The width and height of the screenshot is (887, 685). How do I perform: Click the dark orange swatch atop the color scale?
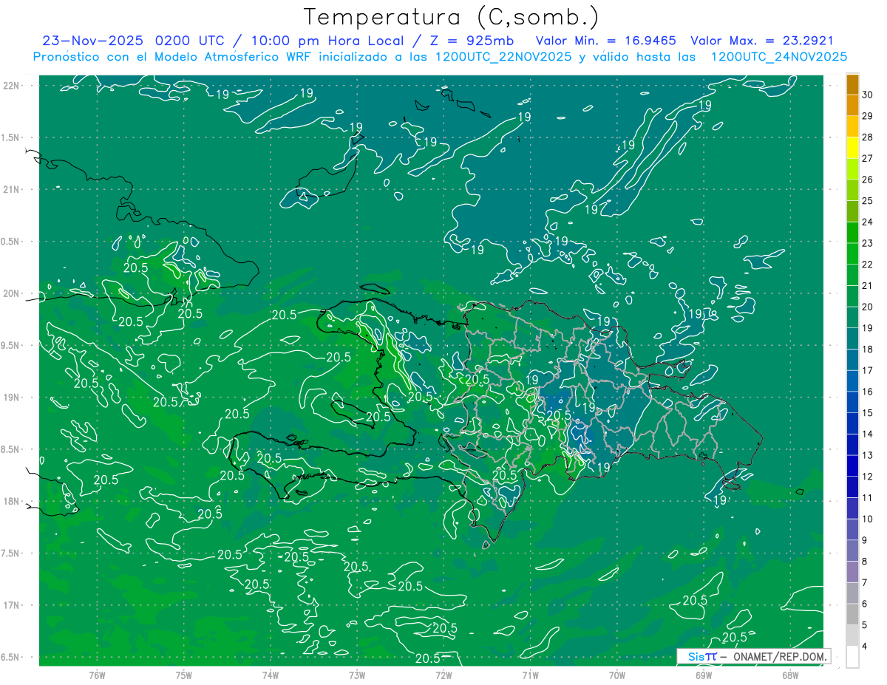[x=852, y=84]
